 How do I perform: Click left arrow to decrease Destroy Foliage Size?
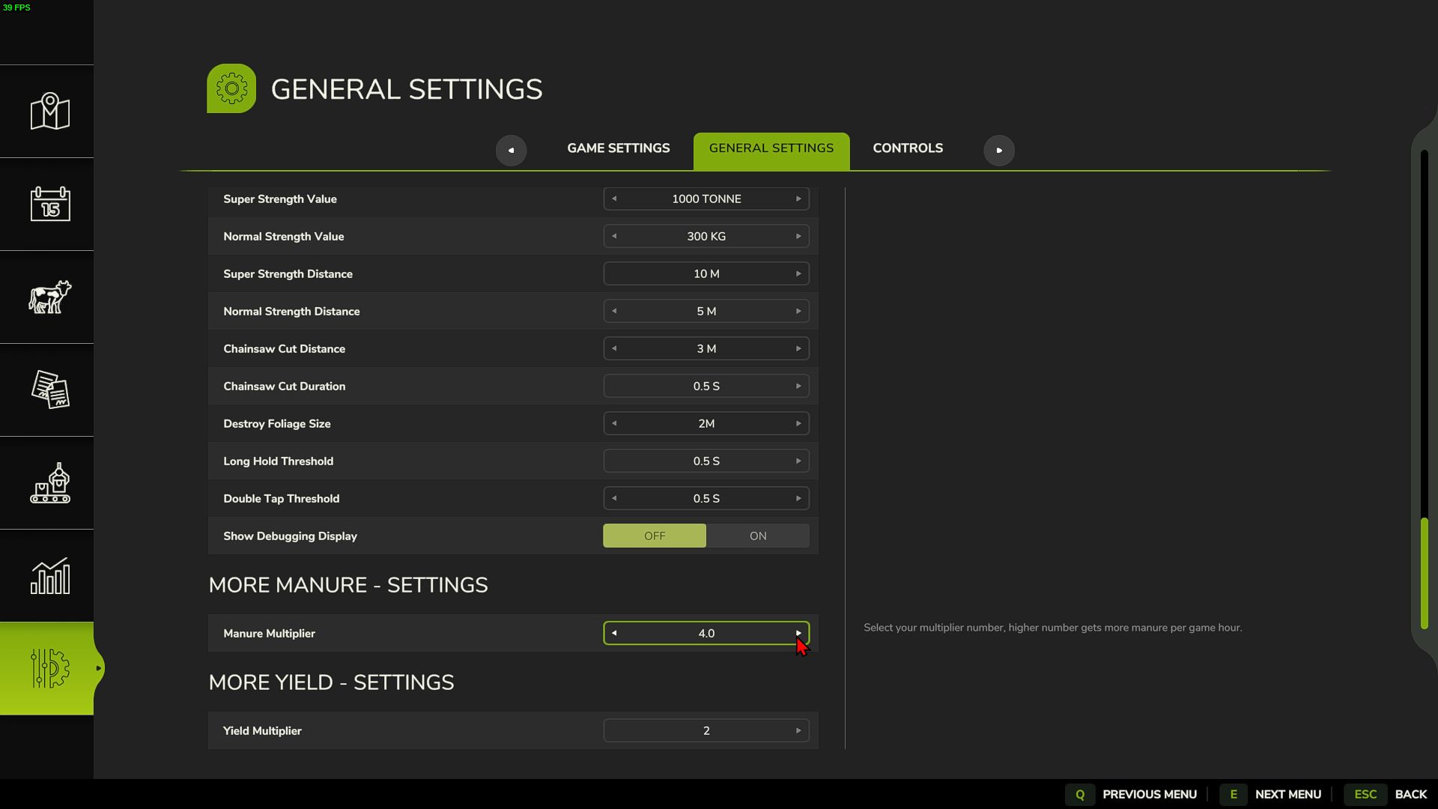click(614, 422)
